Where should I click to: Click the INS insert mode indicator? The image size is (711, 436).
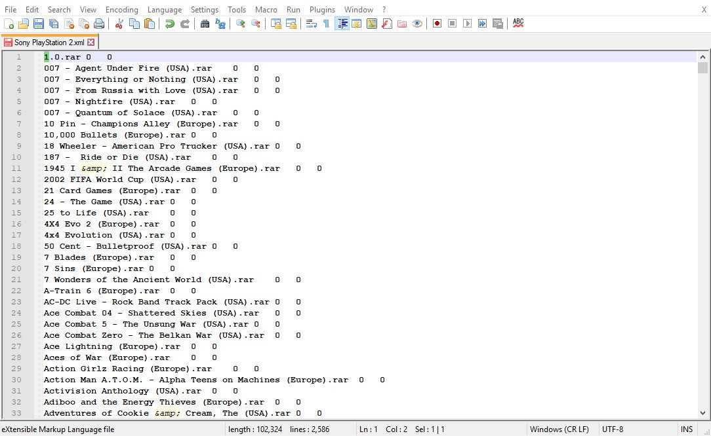tap(687, 429)
